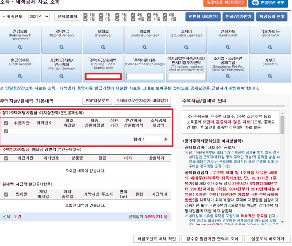Viewport: 292px width, 246px height.
Task: Click the 최초 차입일 column header
Action: click(x=69, y=123)
